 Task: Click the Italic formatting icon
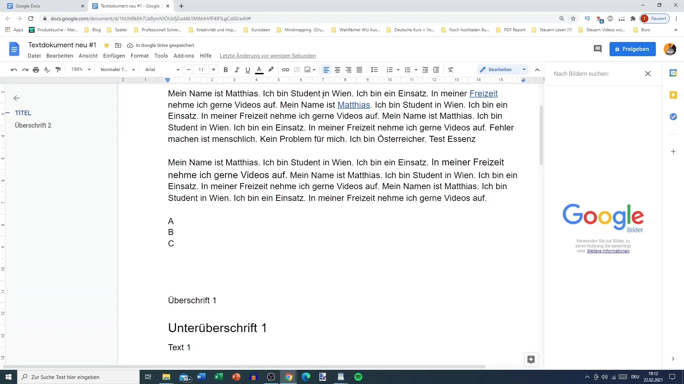[236, 69]
